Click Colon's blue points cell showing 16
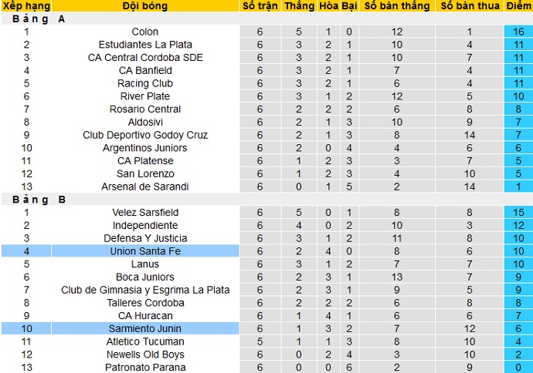Image resolution: width=533 pixels, height=373 pixels. pos(518,32)
